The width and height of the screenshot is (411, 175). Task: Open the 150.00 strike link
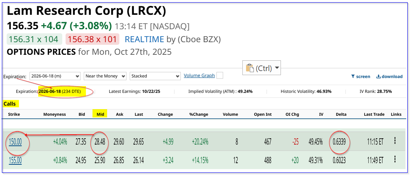tap(15, 142)
